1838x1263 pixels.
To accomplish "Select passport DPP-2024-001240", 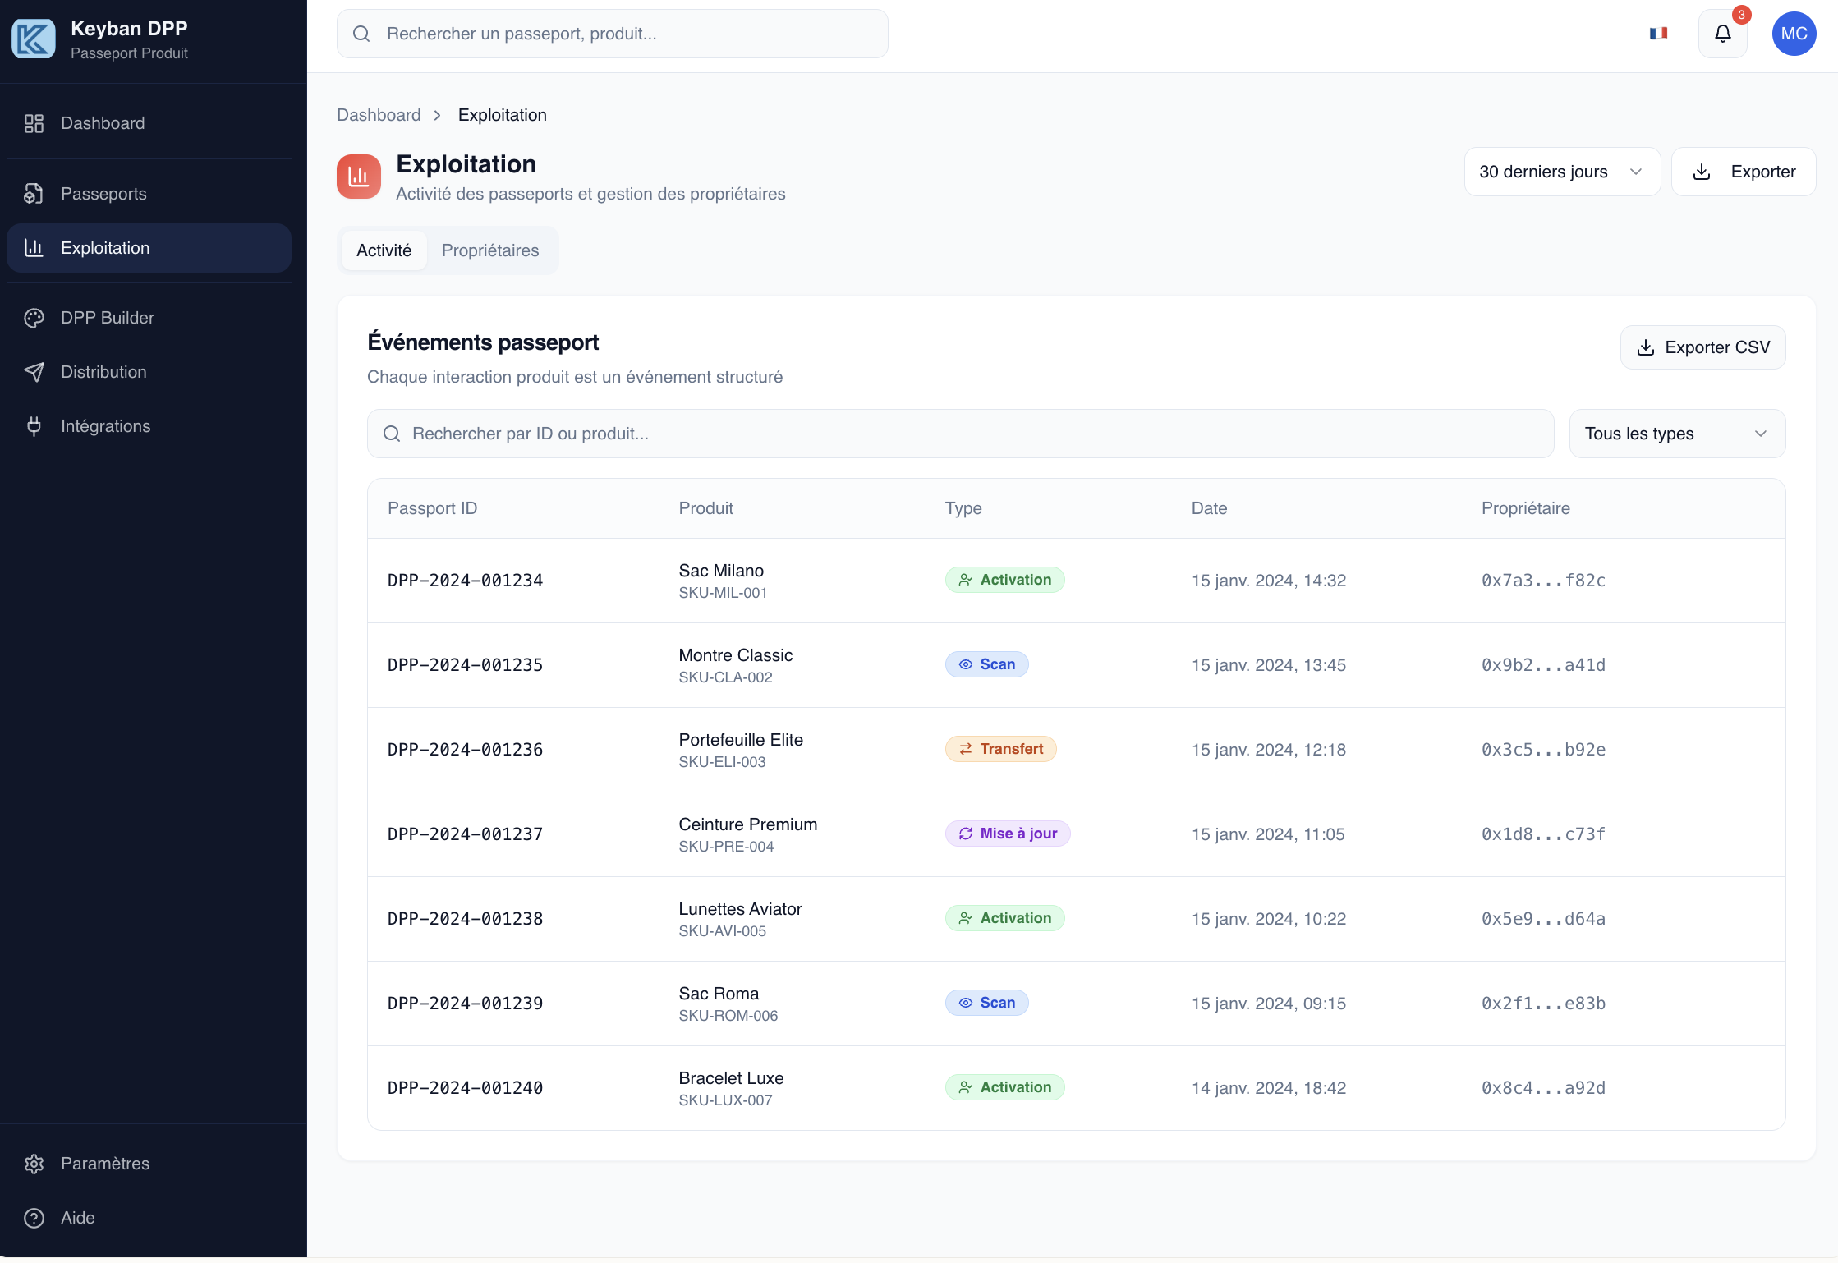I will coord(466,1088).
